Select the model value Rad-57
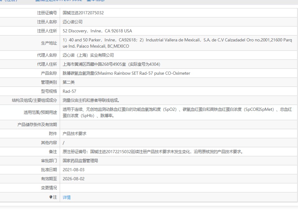The image size is (298, 212). [69, 91]
